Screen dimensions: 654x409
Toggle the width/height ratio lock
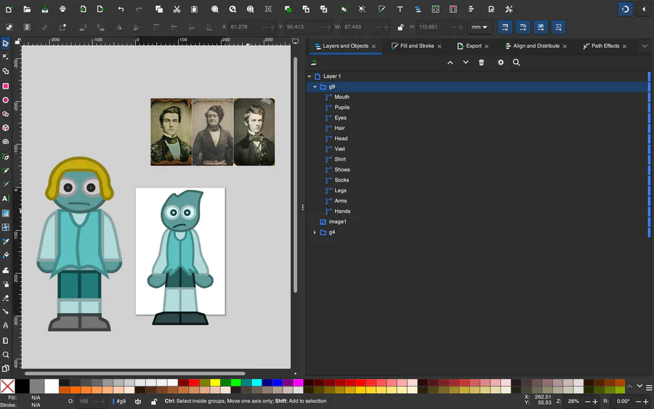[x=400, y=28]
